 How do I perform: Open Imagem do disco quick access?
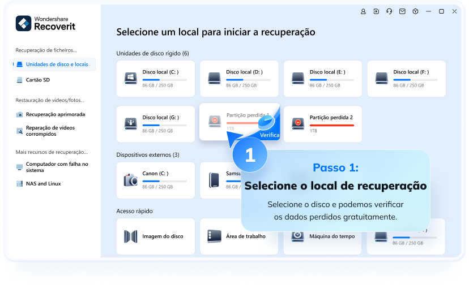(155, 236)
